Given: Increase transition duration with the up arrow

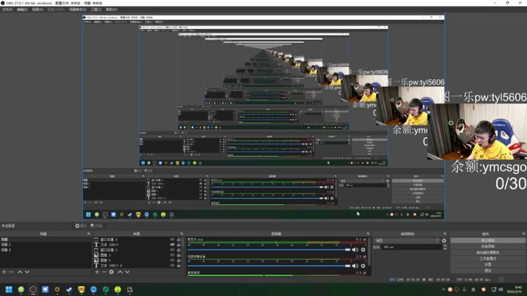Looking at the screenshot, I should tap(445, 245).
